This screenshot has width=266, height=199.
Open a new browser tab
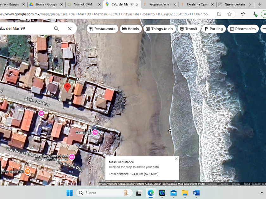point(260,4)
